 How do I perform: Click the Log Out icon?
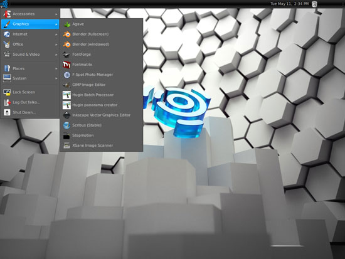7,102
